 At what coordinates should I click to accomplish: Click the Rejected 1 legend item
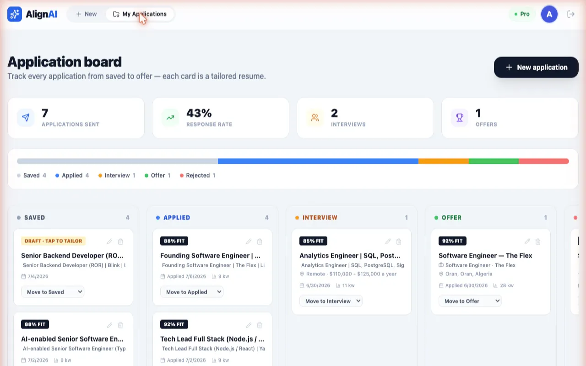tap(198, 175)
